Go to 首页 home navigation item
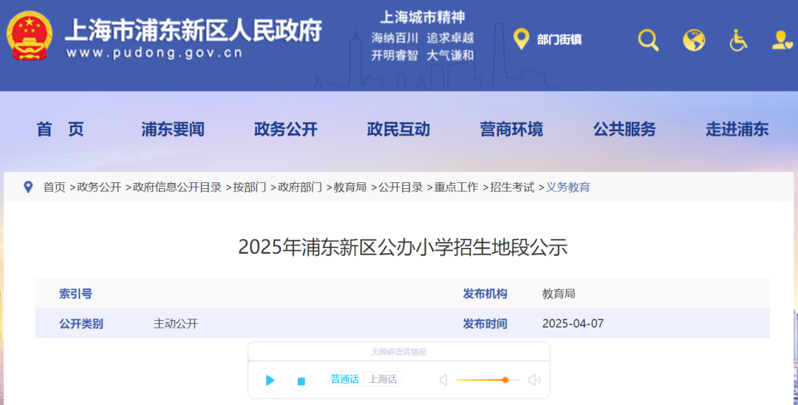The width and height of the screenshot is (798, 405). [61, 130]
